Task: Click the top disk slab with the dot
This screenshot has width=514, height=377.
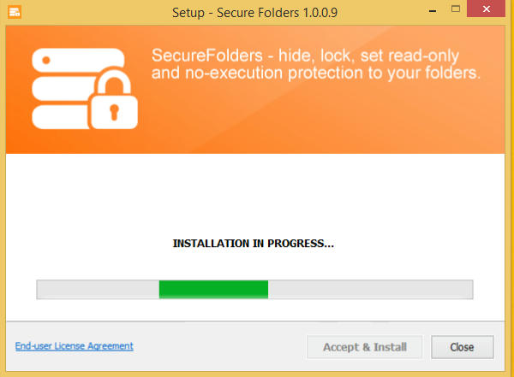Action: coord(78,60)
